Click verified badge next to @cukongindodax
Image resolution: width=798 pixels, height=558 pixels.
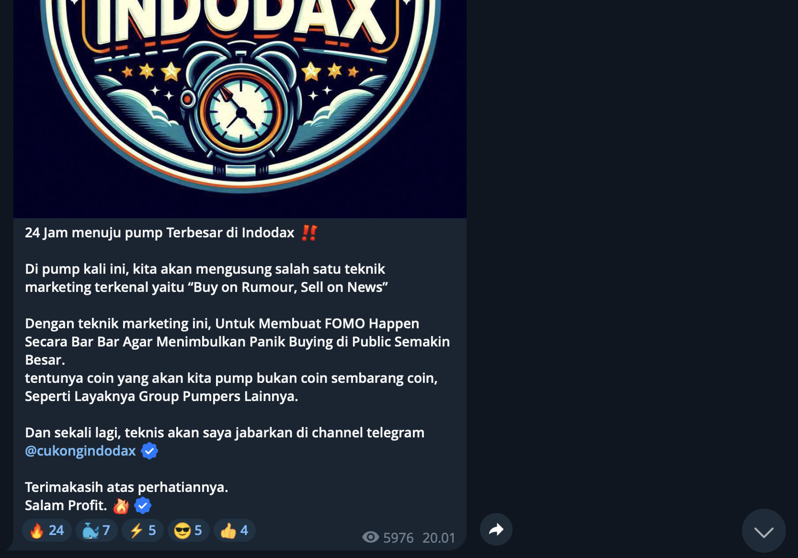tap(149, 451)
